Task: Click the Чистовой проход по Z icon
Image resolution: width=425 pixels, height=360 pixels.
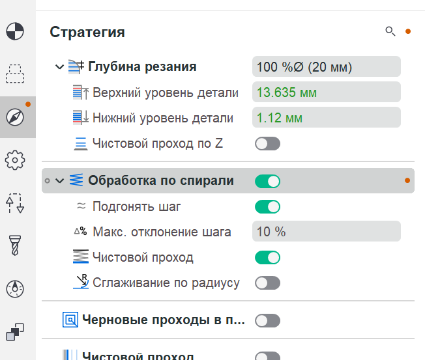Action: [x=80, y=143]
